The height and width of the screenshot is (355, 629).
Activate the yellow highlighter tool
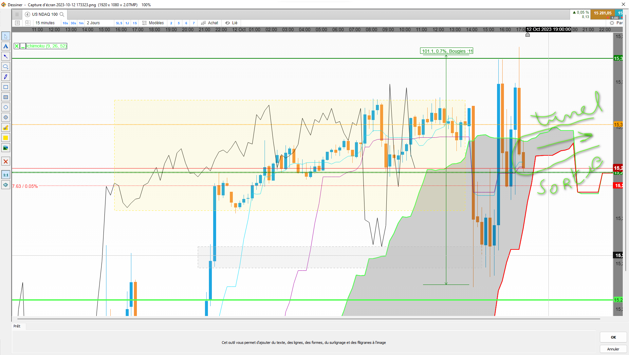coord(6,128)
